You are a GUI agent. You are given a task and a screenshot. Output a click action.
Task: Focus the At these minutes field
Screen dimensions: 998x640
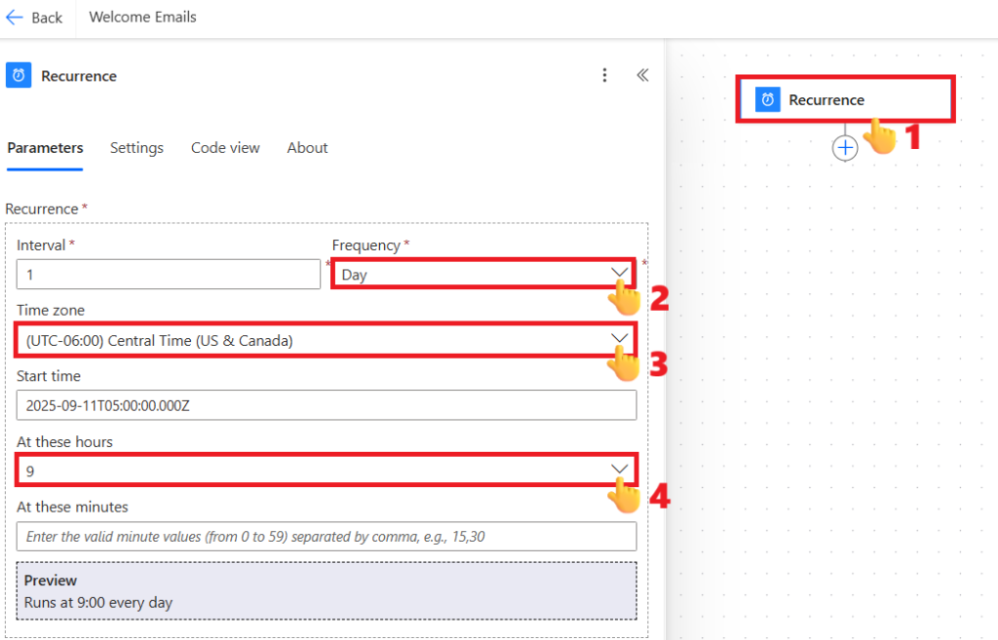(326, 537)
